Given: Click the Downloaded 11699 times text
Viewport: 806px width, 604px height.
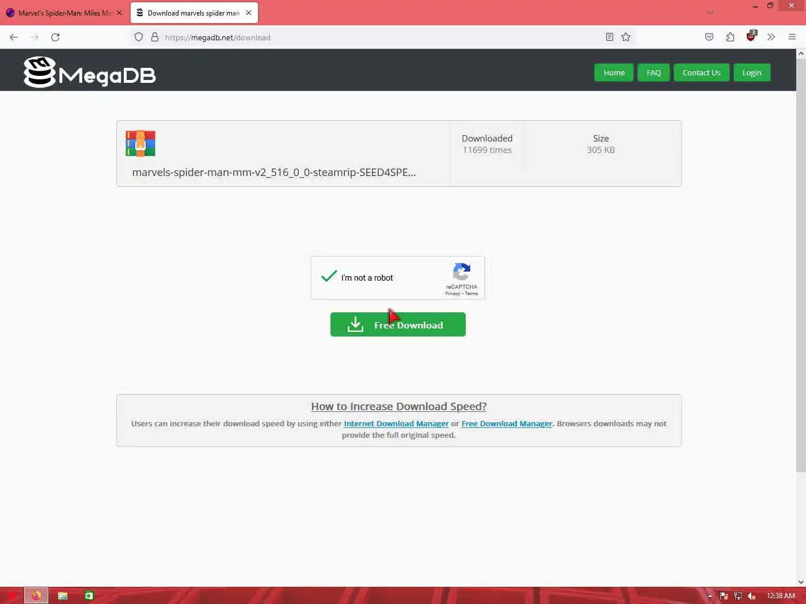Looking at the screenshot, I should (487, 144).
